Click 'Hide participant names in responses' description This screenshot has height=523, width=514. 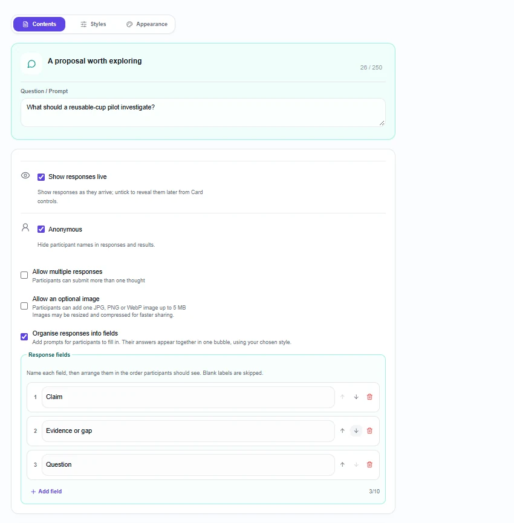96,245
